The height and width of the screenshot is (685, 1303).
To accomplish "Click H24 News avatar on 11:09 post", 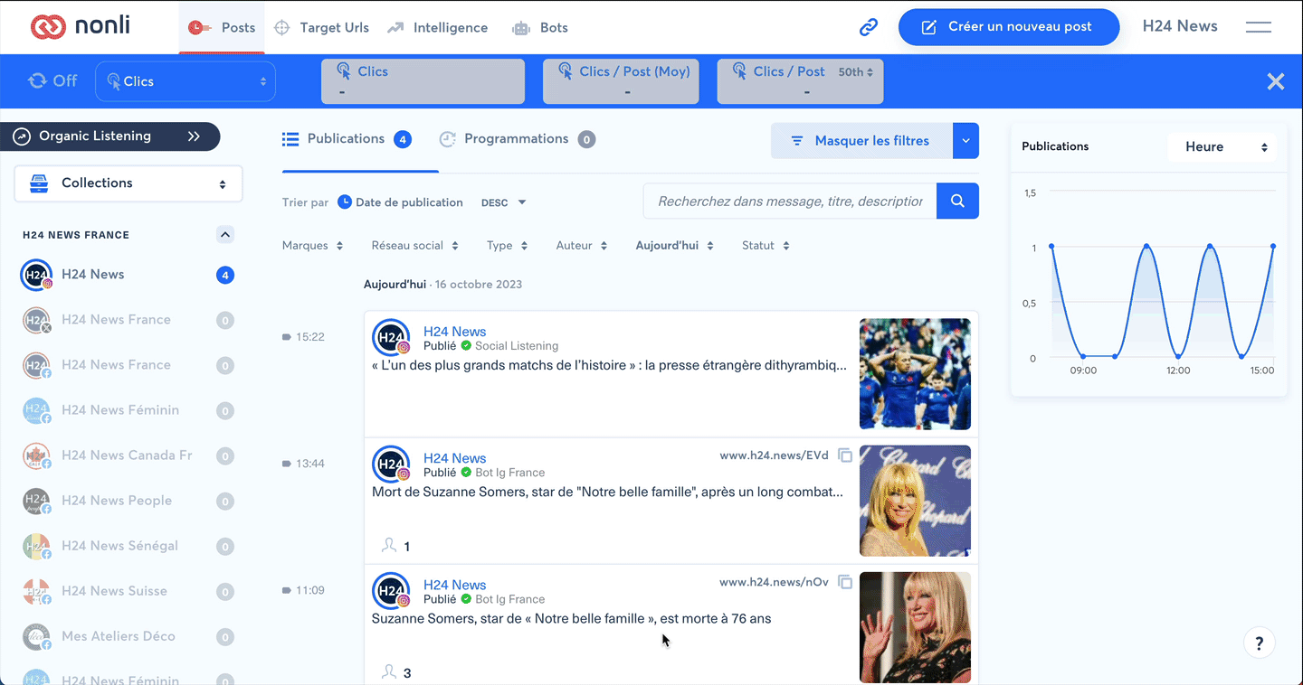I will (x=392, y=591).
